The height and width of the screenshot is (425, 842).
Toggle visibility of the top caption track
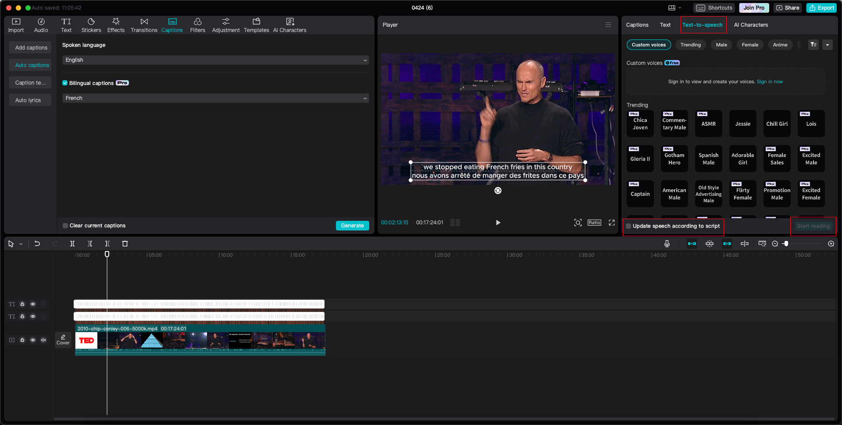[x=33, y=304]
